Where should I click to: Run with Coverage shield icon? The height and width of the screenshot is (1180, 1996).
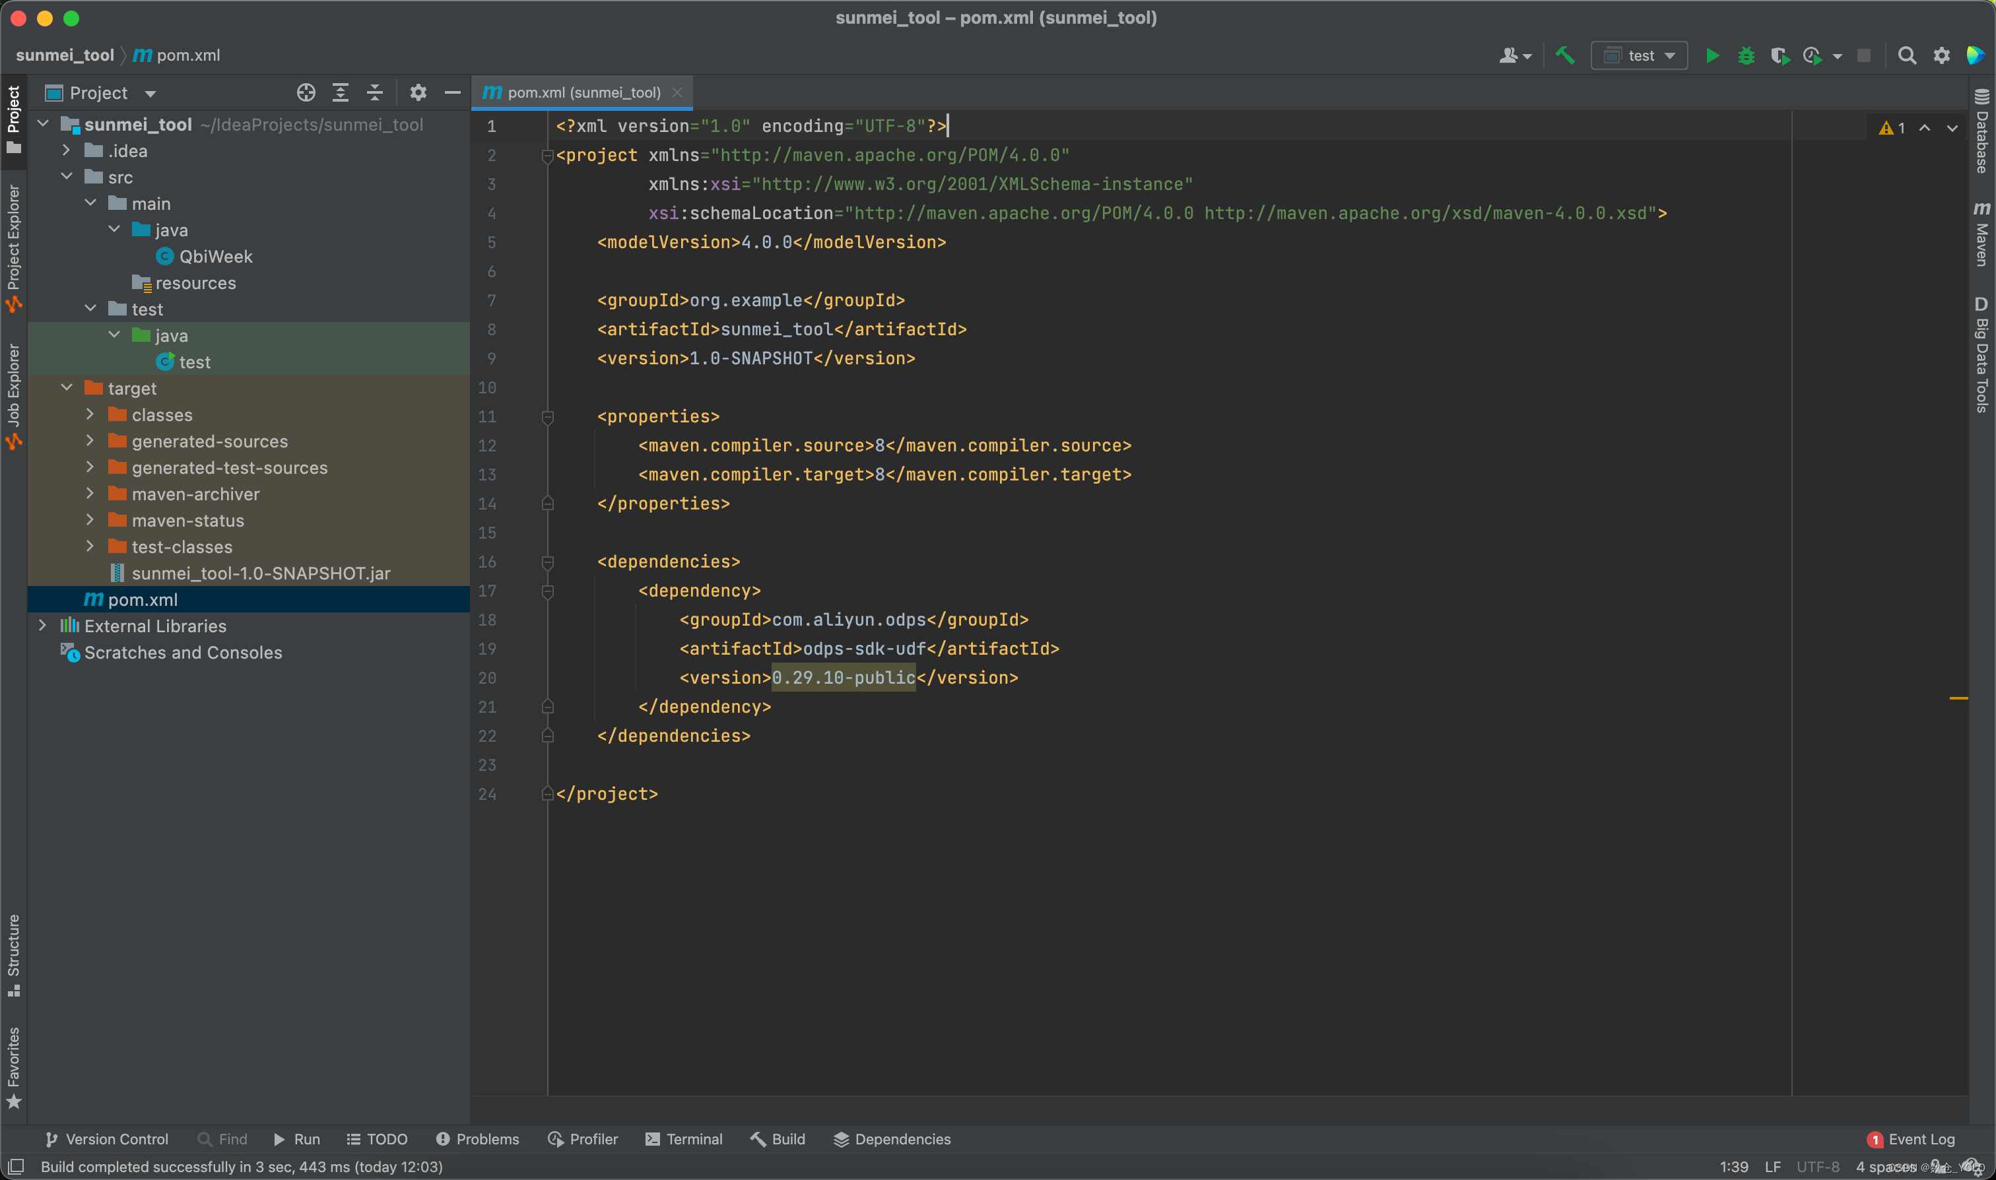pos(1779,55)
